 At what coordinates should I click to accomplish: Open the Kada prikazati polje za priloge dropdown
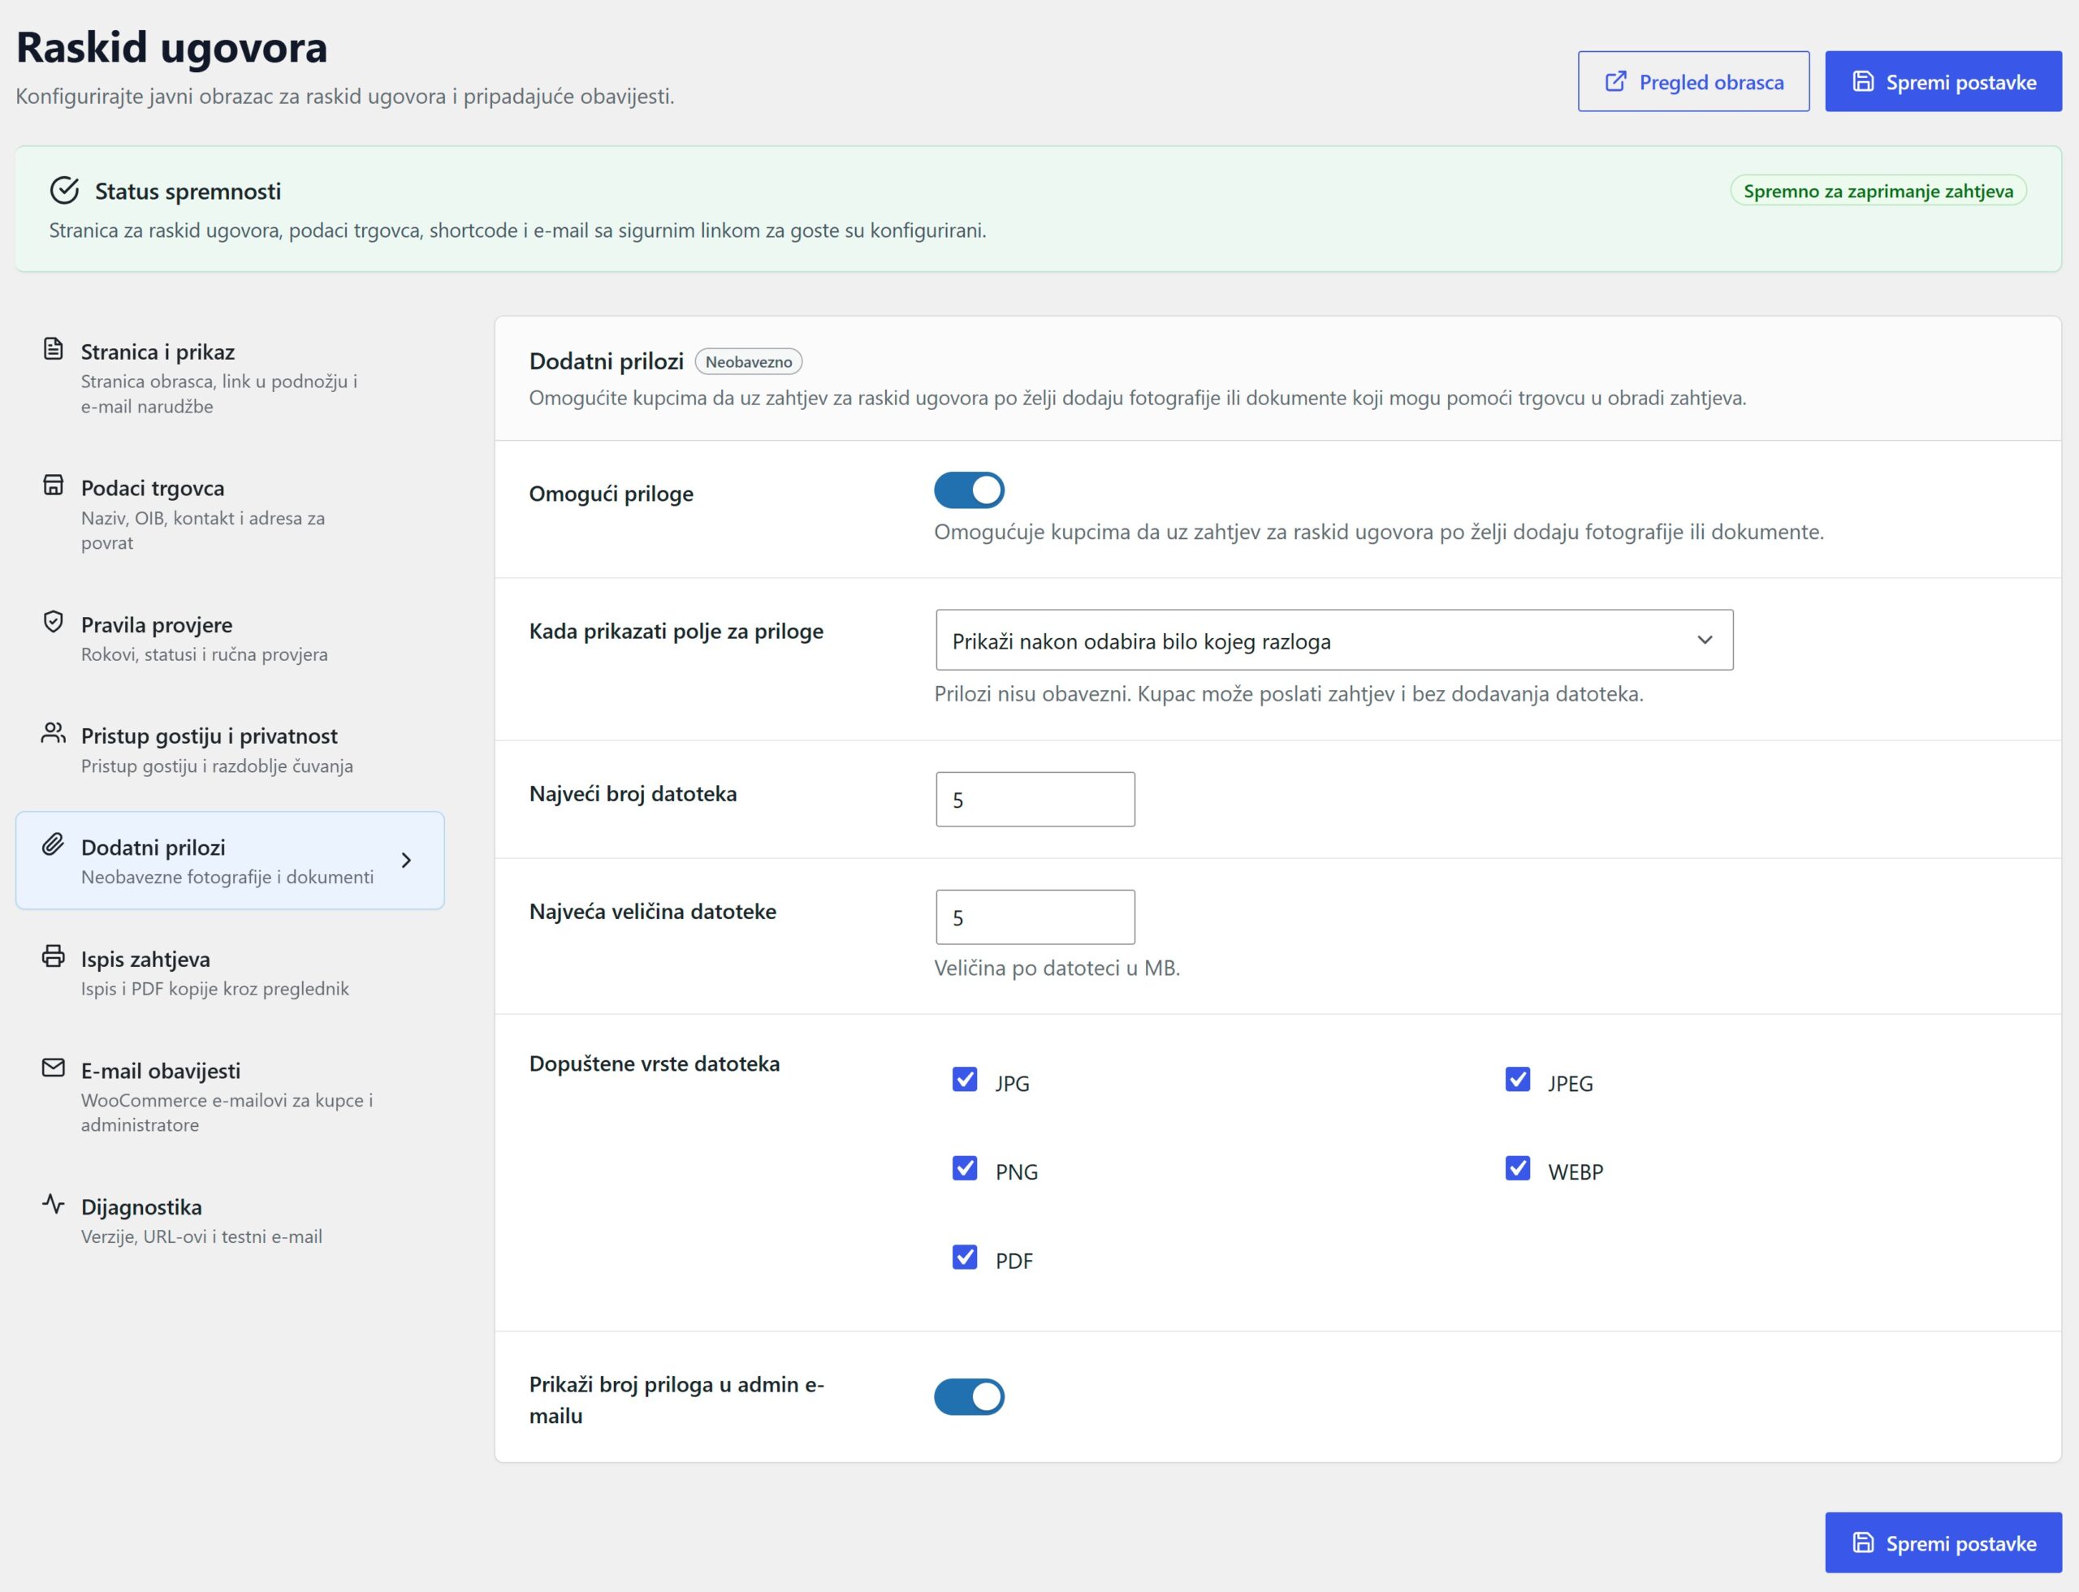pos(1333,641)
